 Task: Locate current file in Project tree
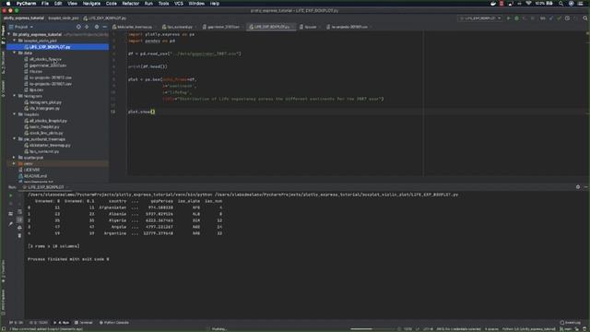pyautogui.click(x=78, y=27)
